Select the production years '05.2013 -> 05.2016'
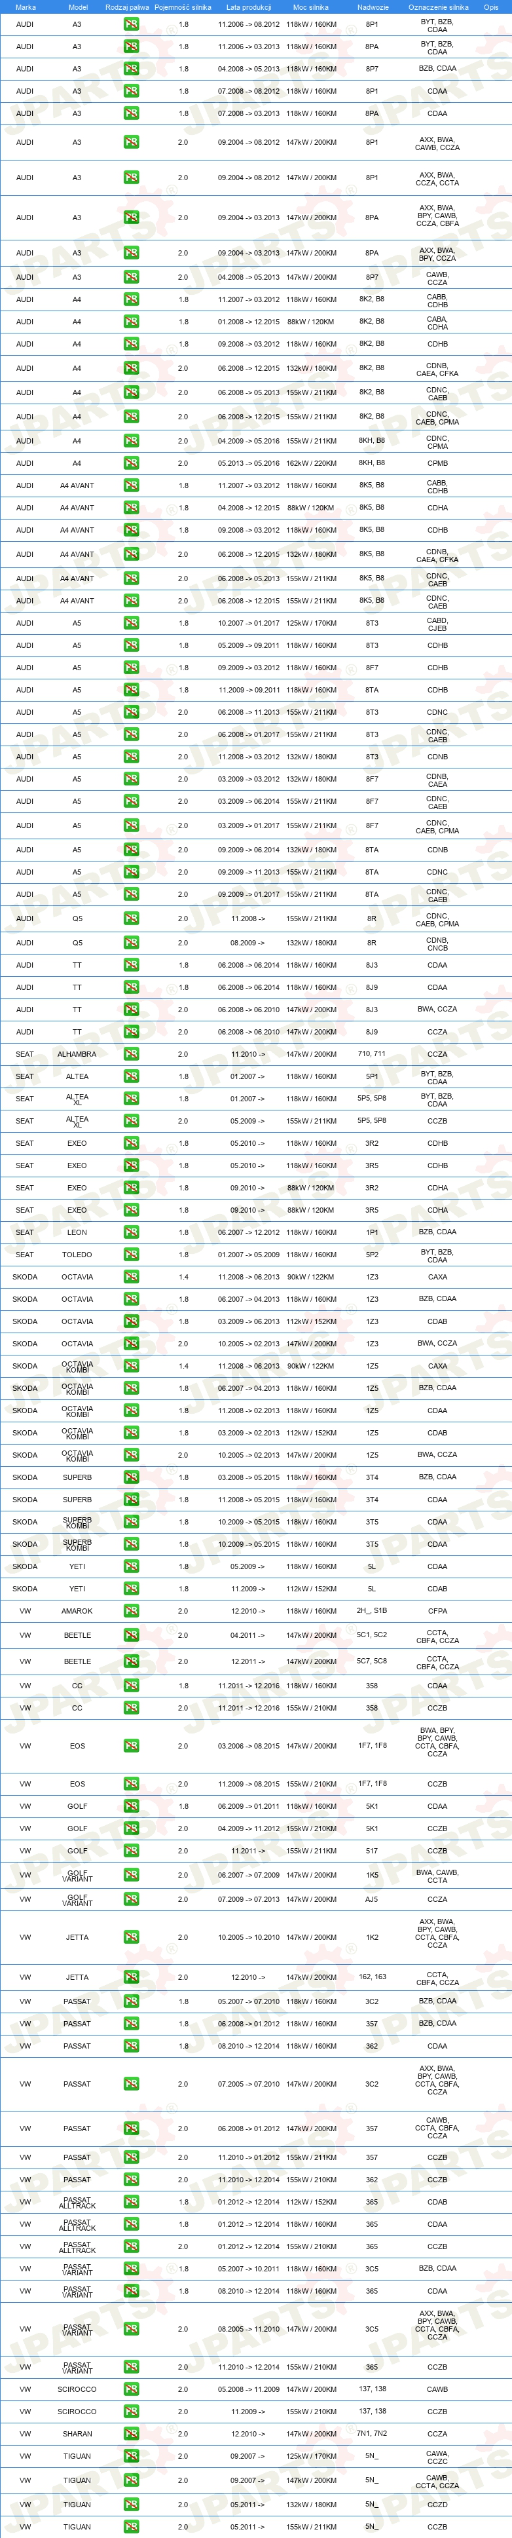Image resolution: width=512 pixels, height=2538 pixels. [x=249, y=463]
